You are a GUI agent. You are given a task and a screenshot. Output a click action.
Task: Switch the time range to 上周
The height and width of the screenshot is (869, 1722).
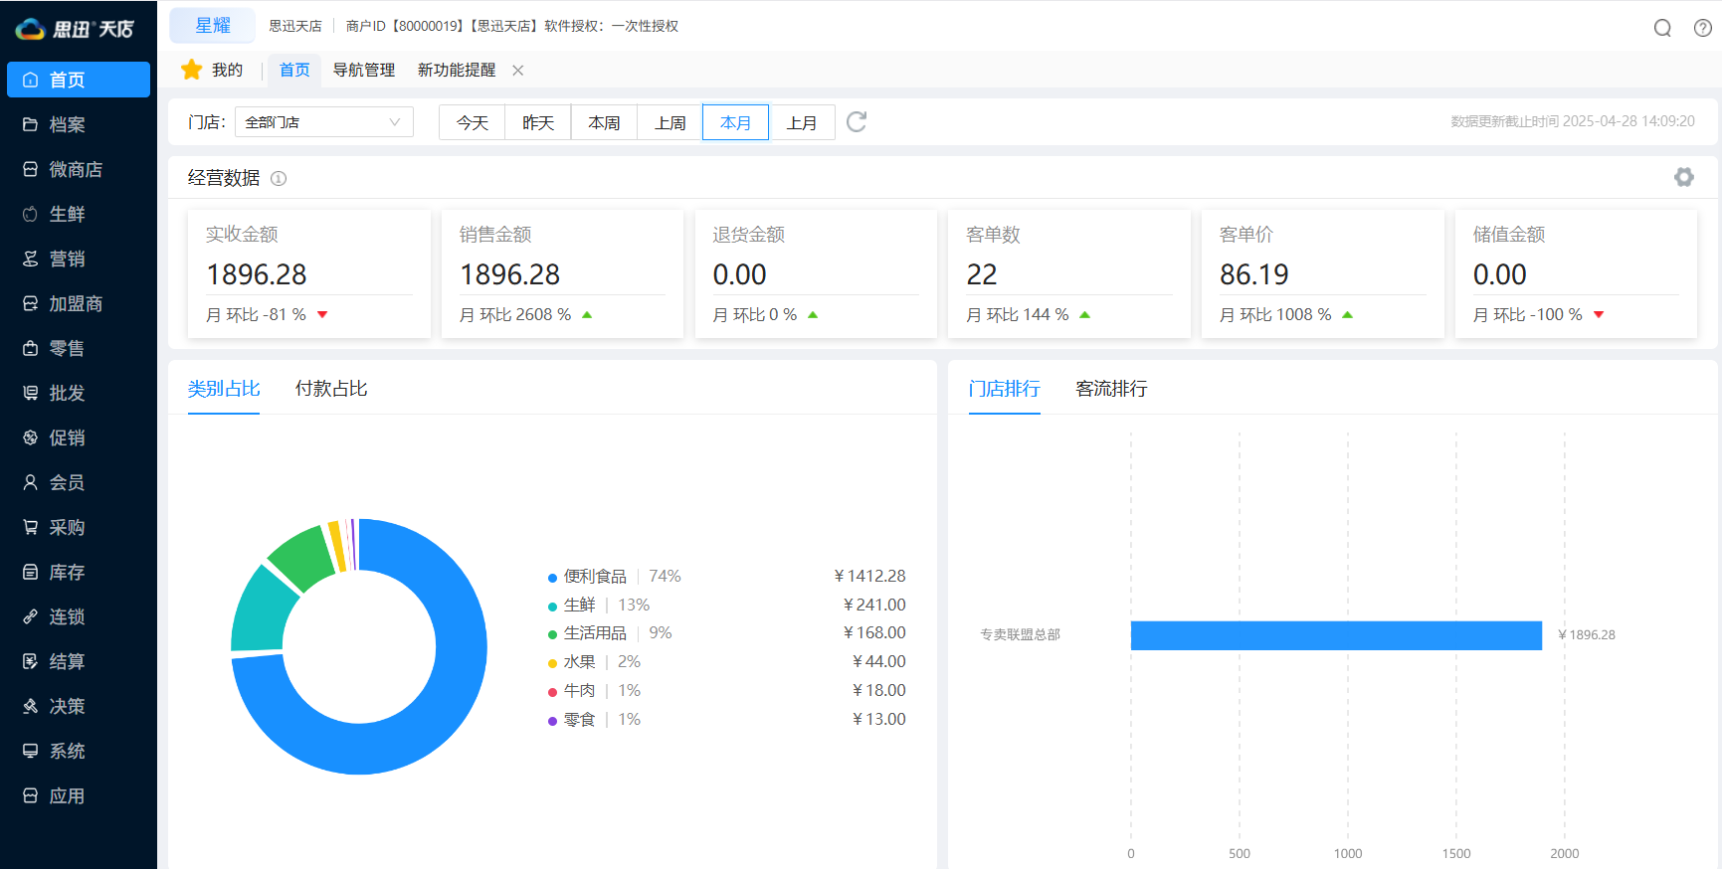coord(670,122)
